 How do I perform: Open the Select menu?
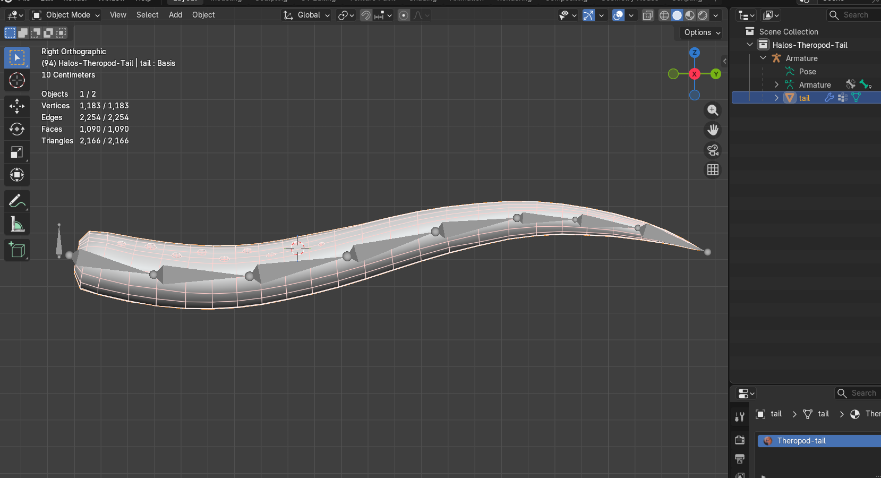[147, 15]
